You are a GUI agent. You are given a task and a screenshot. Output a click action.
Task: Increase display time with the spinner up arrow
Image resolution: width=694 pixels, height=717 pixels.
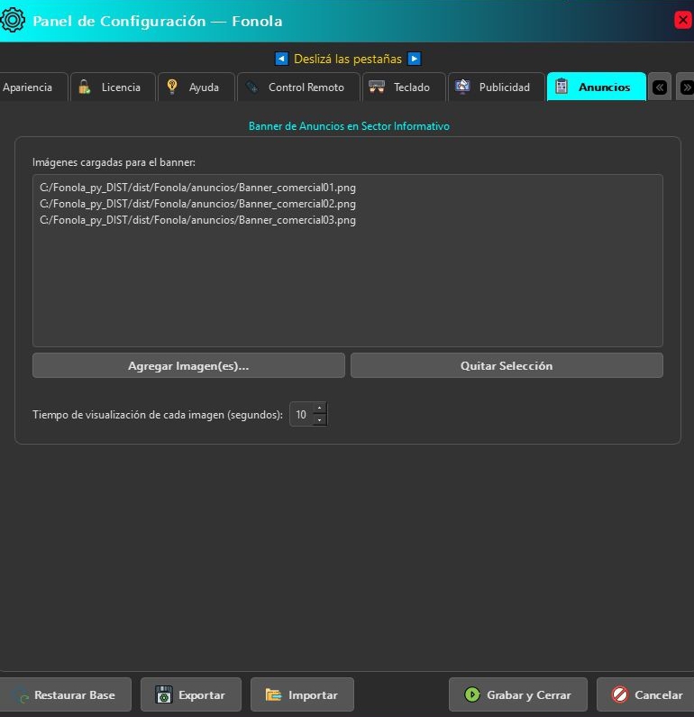point(320,408)
